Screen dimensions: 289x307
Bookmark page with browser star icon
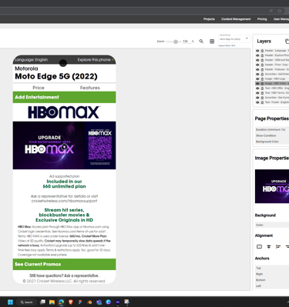pyautogui.click(x=280, y=11)
